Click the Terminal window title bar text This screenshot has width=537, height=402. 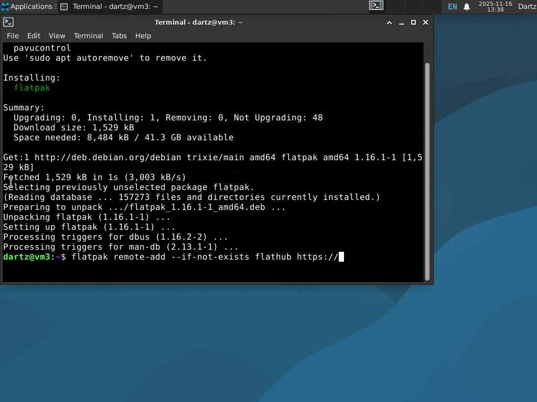point(199,23)
